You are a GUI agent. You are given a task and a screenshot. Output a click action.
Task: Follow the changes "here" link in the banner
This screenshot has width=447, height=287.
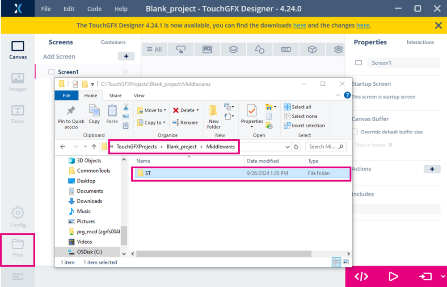click(363, 25)
